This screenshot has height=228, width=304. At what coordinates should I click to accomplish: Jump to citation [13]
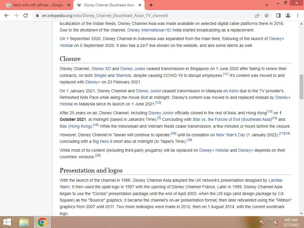[270, 112]
